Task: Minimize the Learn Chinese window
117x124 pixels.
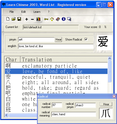Action: coord(99,5)
